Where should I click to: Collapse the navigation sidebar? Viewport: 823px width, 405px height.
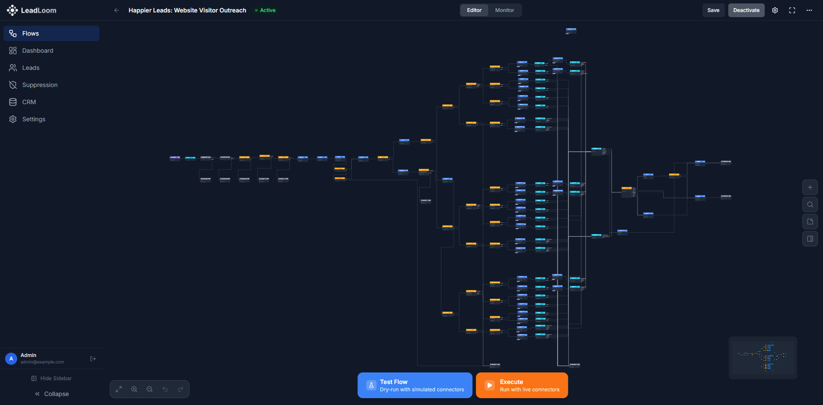[51, 393]
